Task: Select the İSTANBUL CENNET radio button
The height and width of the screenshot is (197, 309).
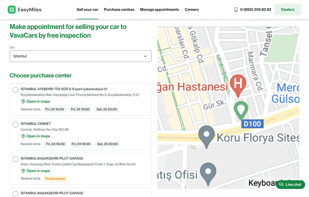Action: pyautogui.click(x=15, y=125)
